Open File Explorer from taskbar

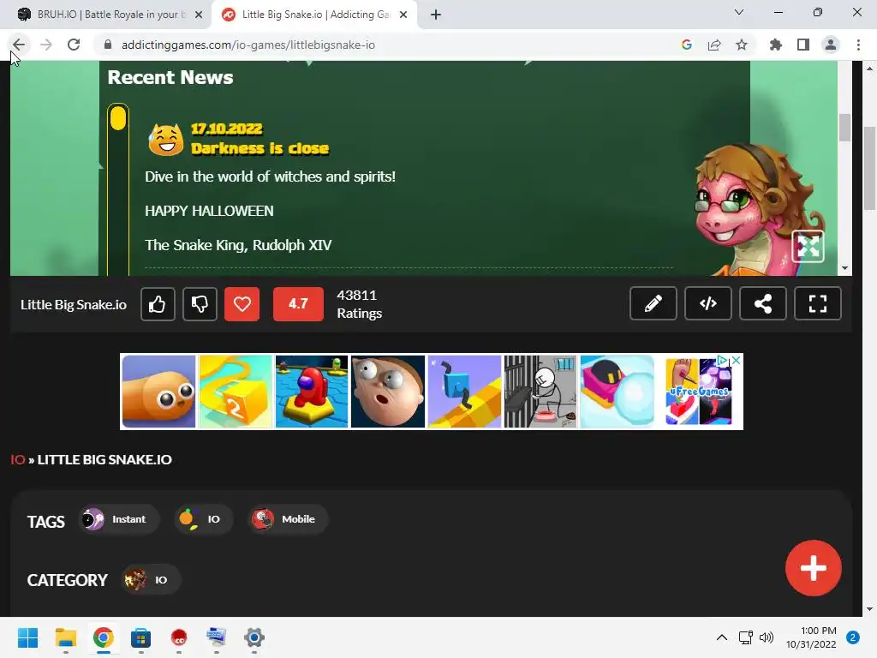65,637
